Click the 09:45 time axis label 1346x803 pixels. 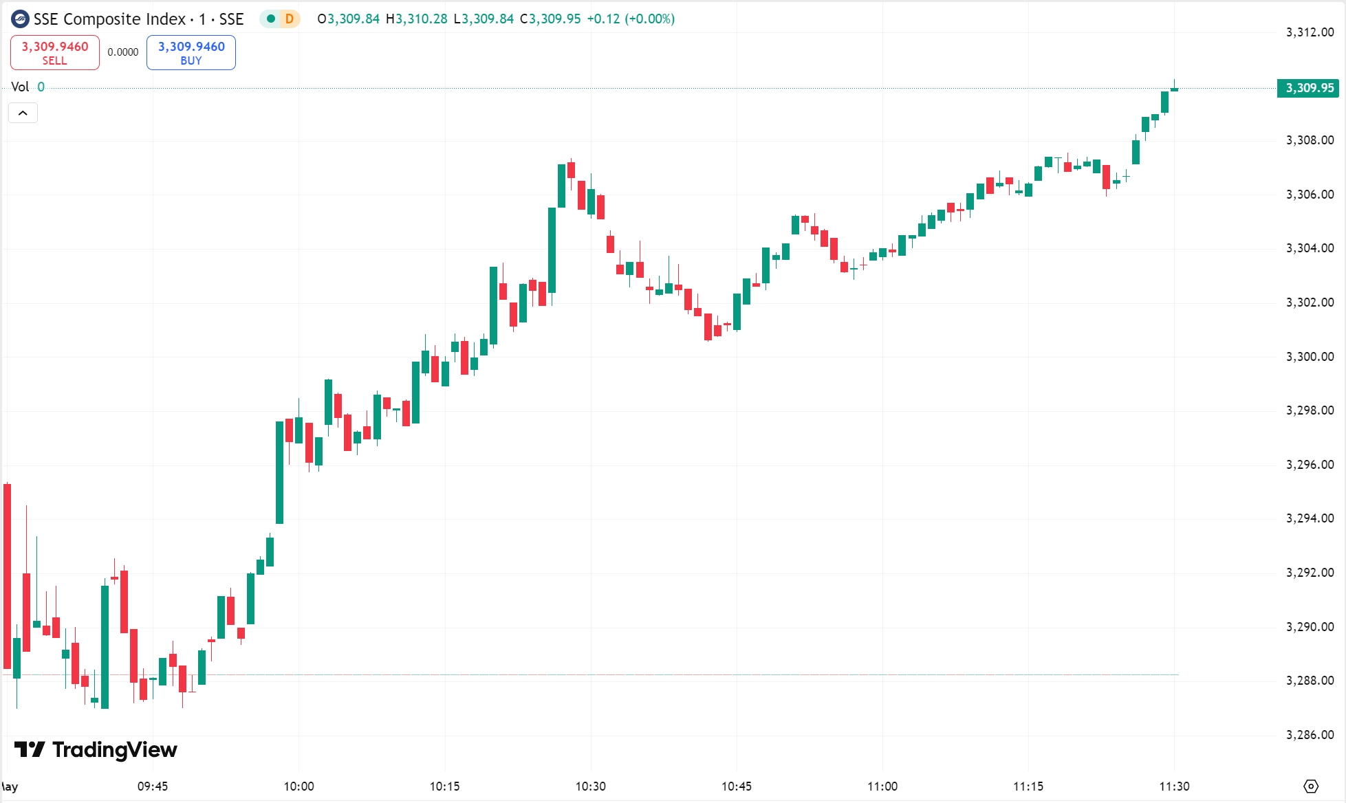153,786
